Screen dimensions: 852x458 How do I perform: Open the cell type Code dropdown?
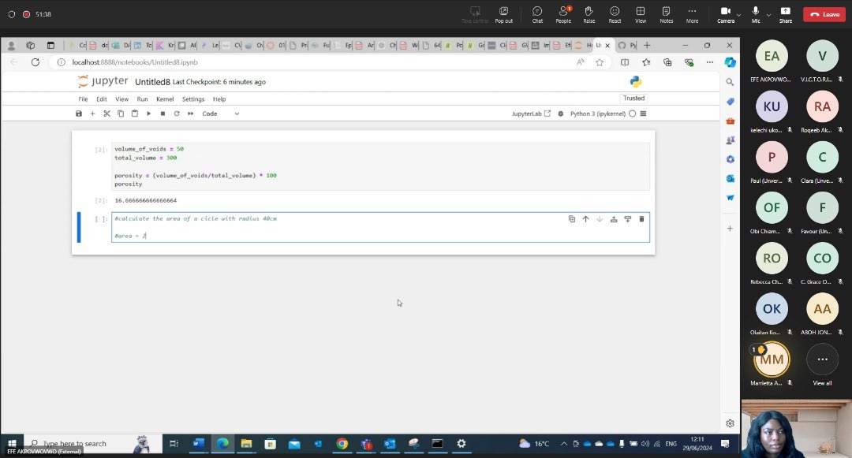click(221, 114)
